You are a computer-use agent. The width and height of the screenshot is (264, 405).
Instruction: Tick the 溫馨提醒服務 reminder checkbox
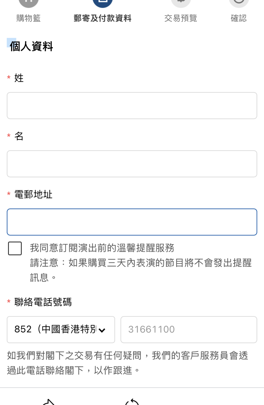pyautogui.click(x=15, y=248)
